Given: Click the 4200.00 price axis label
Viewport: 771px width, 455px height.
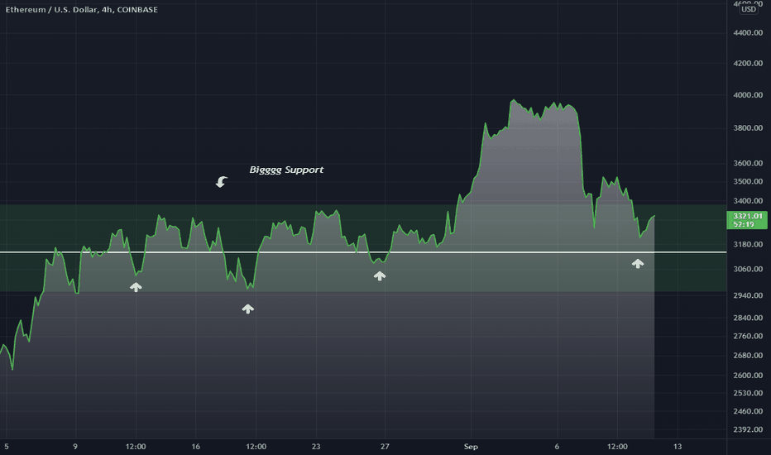Looking at the screenshot, I should [x=748, y=64].
